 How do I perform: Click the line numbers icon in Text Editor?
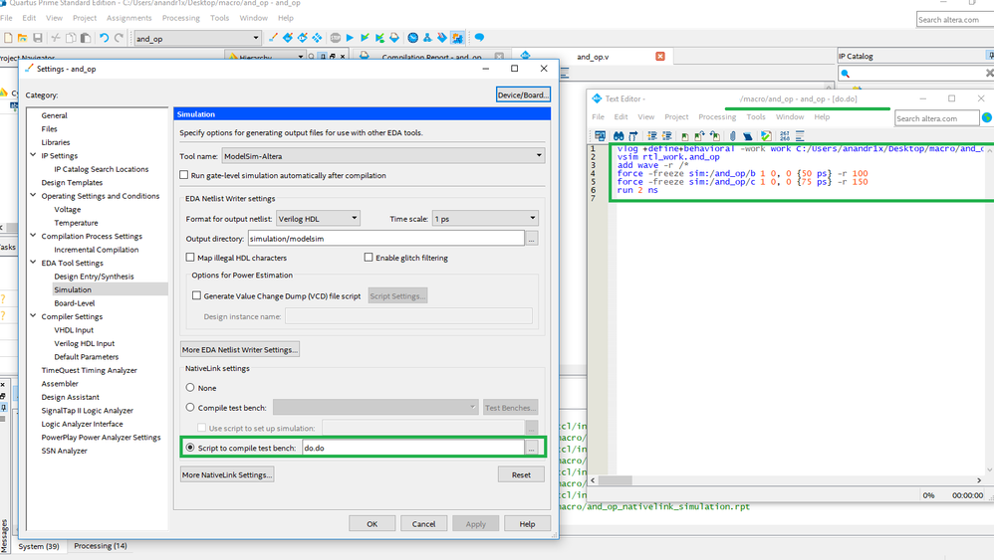point(783,135)
